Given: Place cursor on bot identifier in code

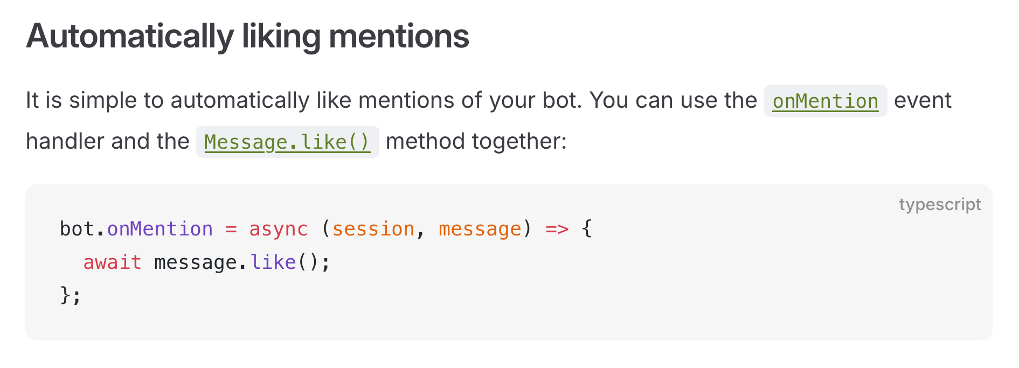Looking at the screenshot, I should click(x=77, y=230).
